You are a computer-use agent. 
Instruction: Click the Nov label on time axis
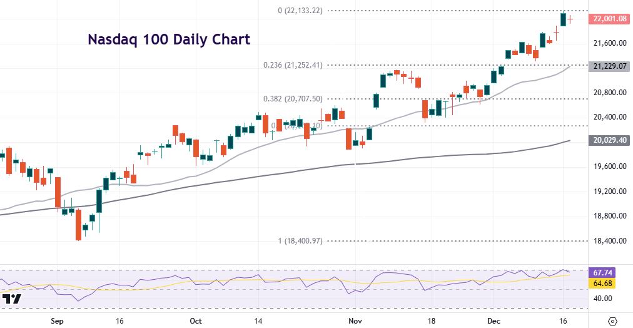click(355, 320)
